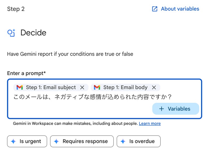Screen dimensions: 207x153
Task: Select the Step 1: Email subject chip label
Action: point(51,87)
